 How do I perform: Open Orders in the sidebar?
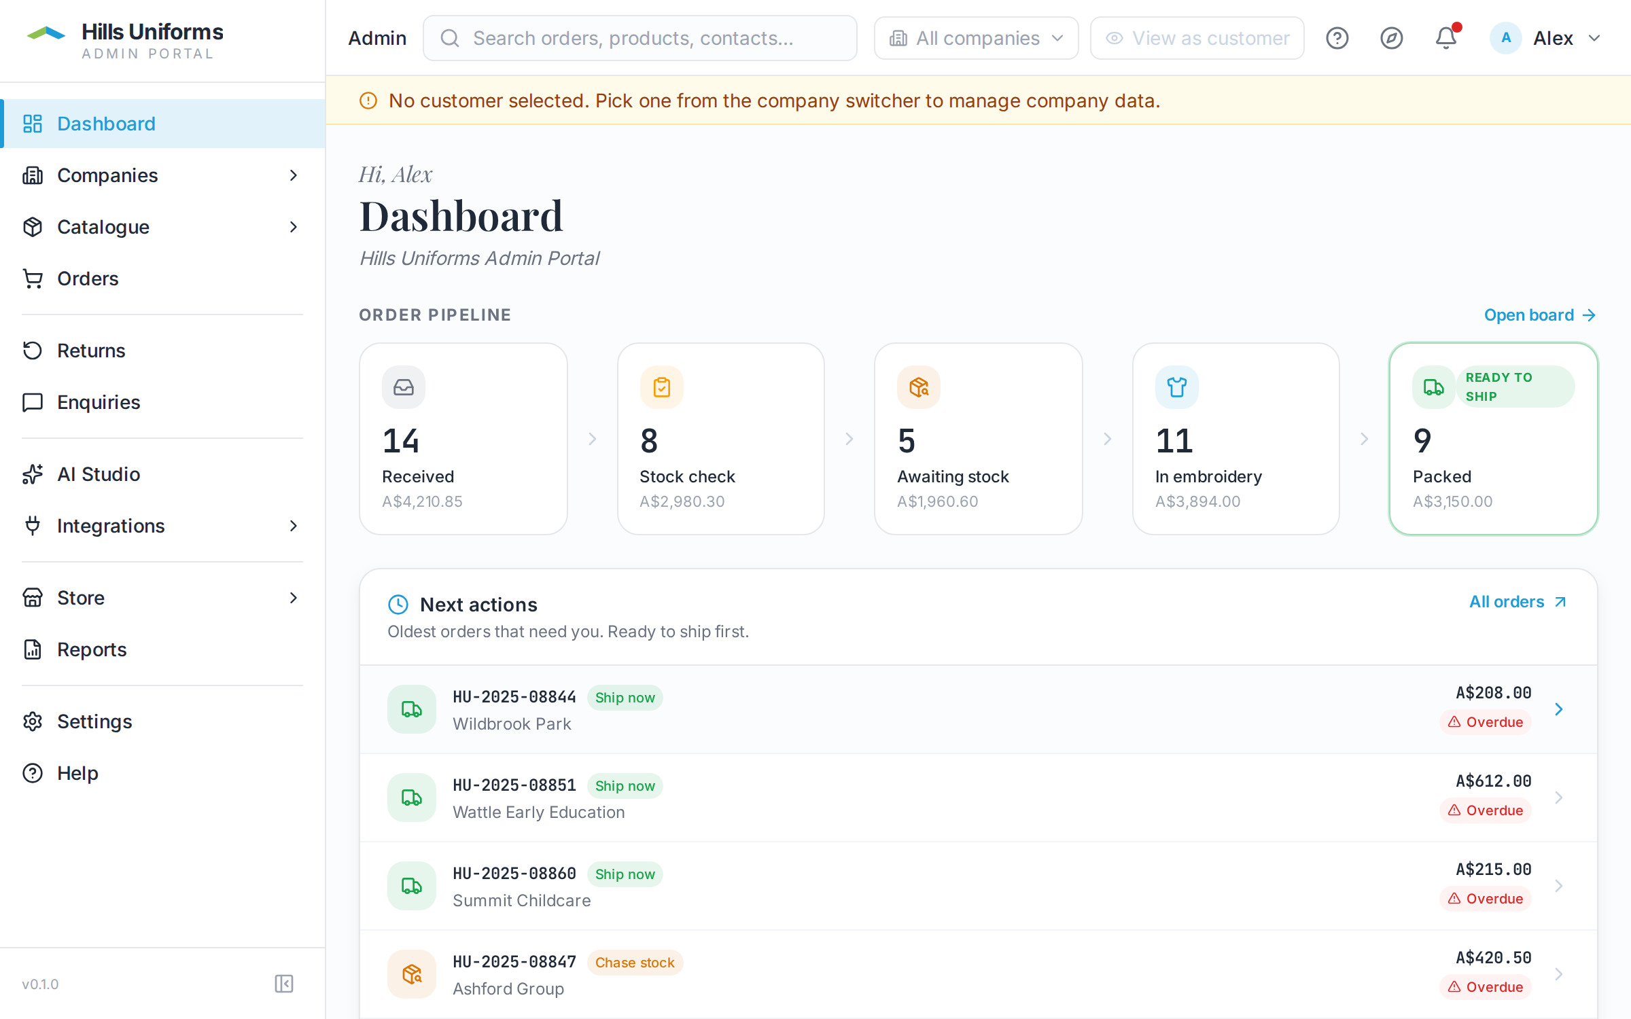click(x=163, y=279)
